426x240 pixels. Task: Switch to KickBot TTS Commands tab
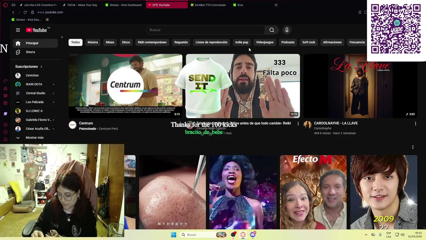click(210, 5)
